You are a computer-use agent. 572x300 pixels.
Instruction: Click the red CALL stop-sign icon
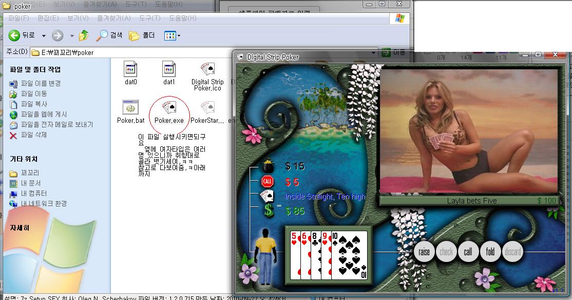pos(268,181)
